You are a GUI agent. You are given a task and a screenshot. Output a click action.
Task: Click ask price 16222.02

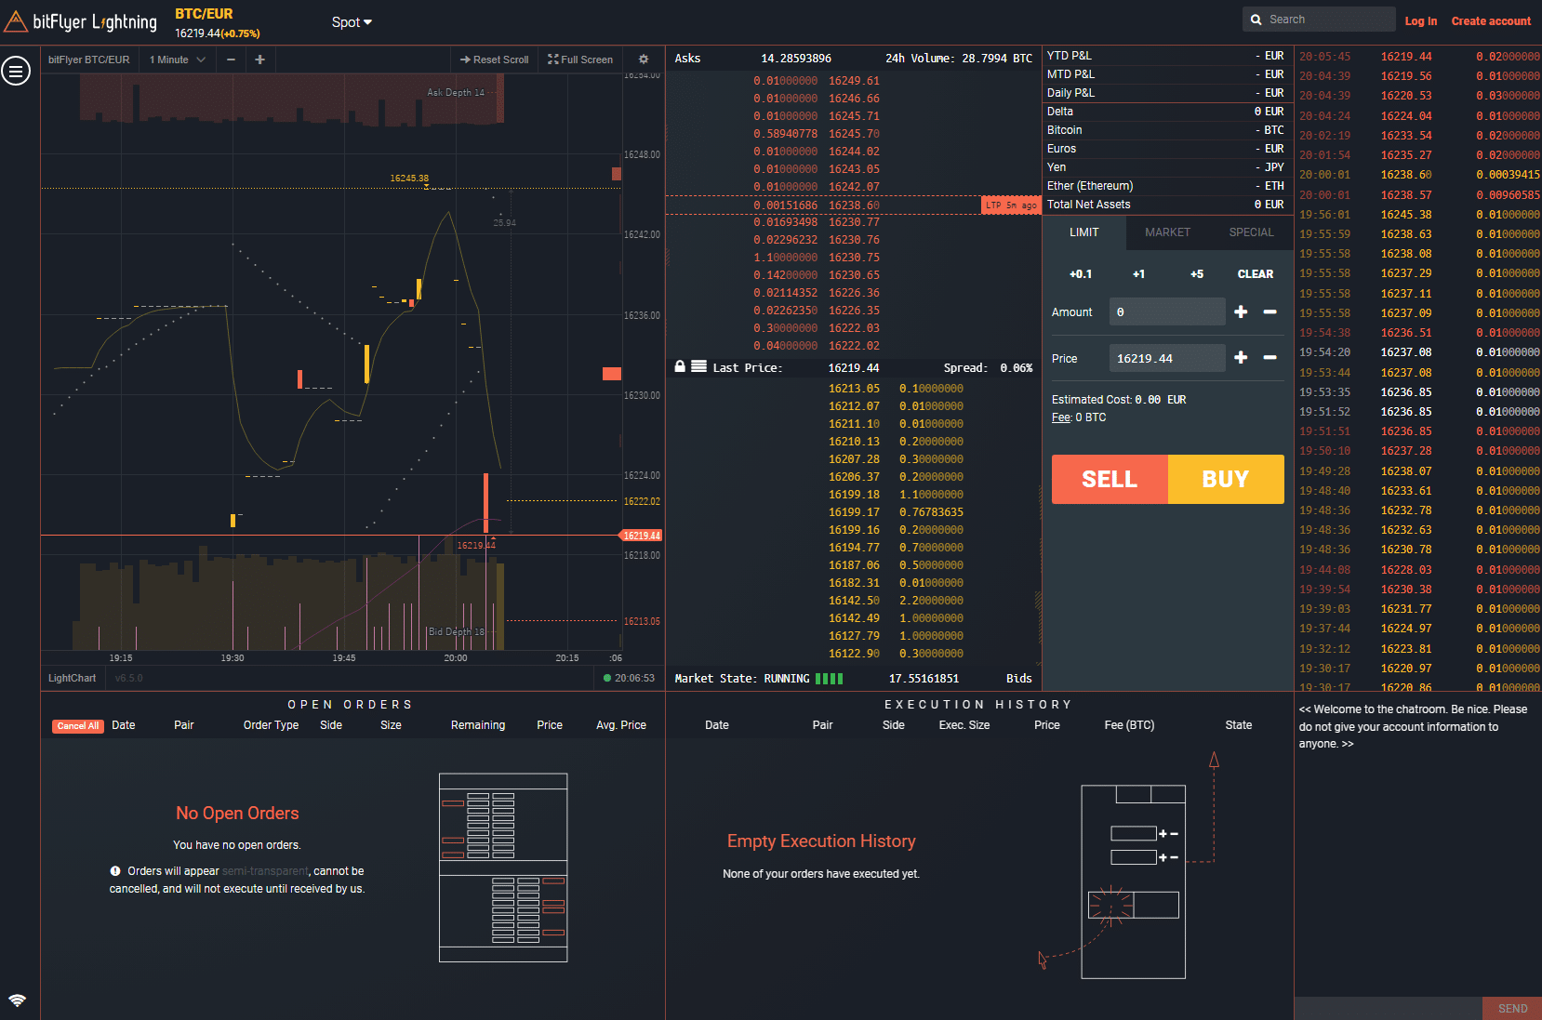click(854, 346)
